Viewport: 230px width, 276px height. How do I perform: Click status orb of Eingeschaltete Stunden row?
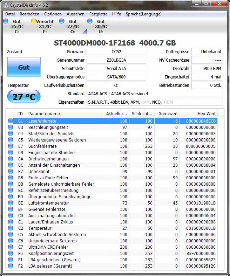pos(11,152)
